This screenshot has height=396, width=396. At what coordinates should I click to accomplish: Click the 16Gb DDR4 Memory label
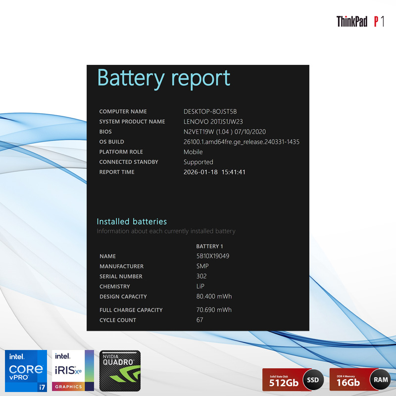(349, 380)
